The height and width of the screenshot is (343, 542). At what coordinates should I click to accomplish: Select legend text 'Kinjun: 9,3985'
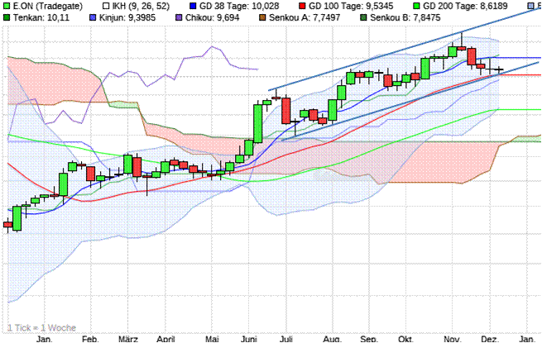coord(127,17)
